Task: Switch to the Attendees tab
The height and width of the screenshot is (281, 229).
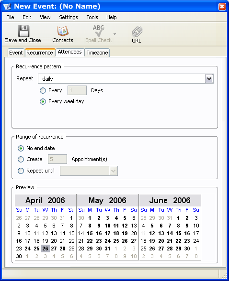Action: point(69,52)
